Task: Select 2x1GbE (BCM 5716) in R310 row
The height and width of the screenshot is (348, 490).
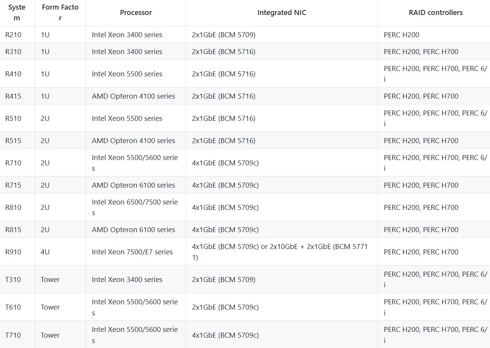Action: pyautogui.click(x=282, y=51)
